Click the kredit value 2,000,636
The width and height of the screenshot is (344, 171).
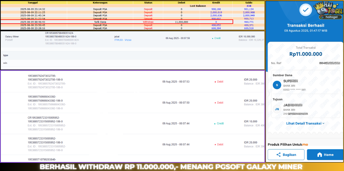[216, 15]
